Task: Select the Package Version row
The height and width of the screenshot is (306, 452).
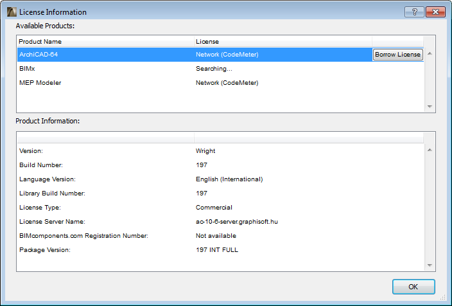Action: coord(218,249)
